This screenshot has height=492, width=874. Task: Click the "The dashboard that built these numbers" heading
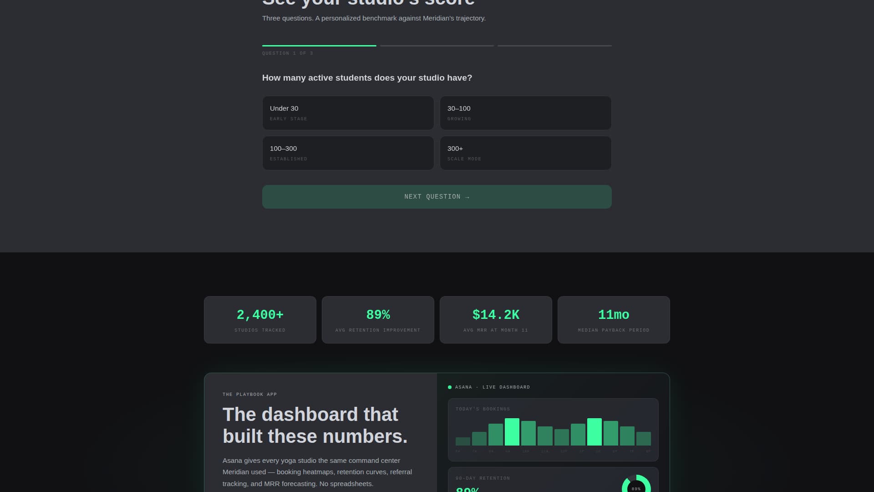(315, 425)
